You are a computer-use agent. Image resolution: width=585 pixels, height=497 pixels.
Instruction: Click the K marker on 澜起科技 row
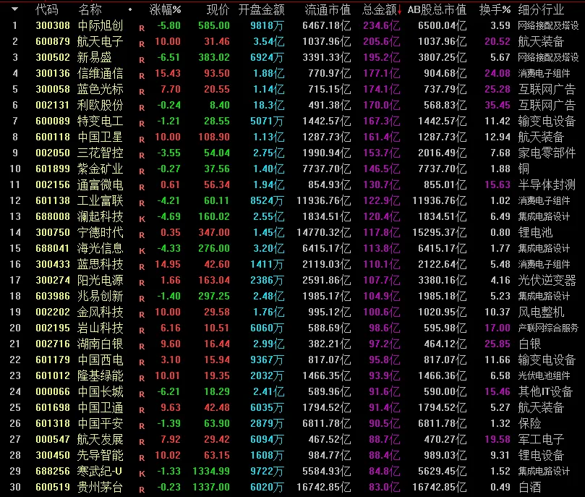tap(142, 219)
